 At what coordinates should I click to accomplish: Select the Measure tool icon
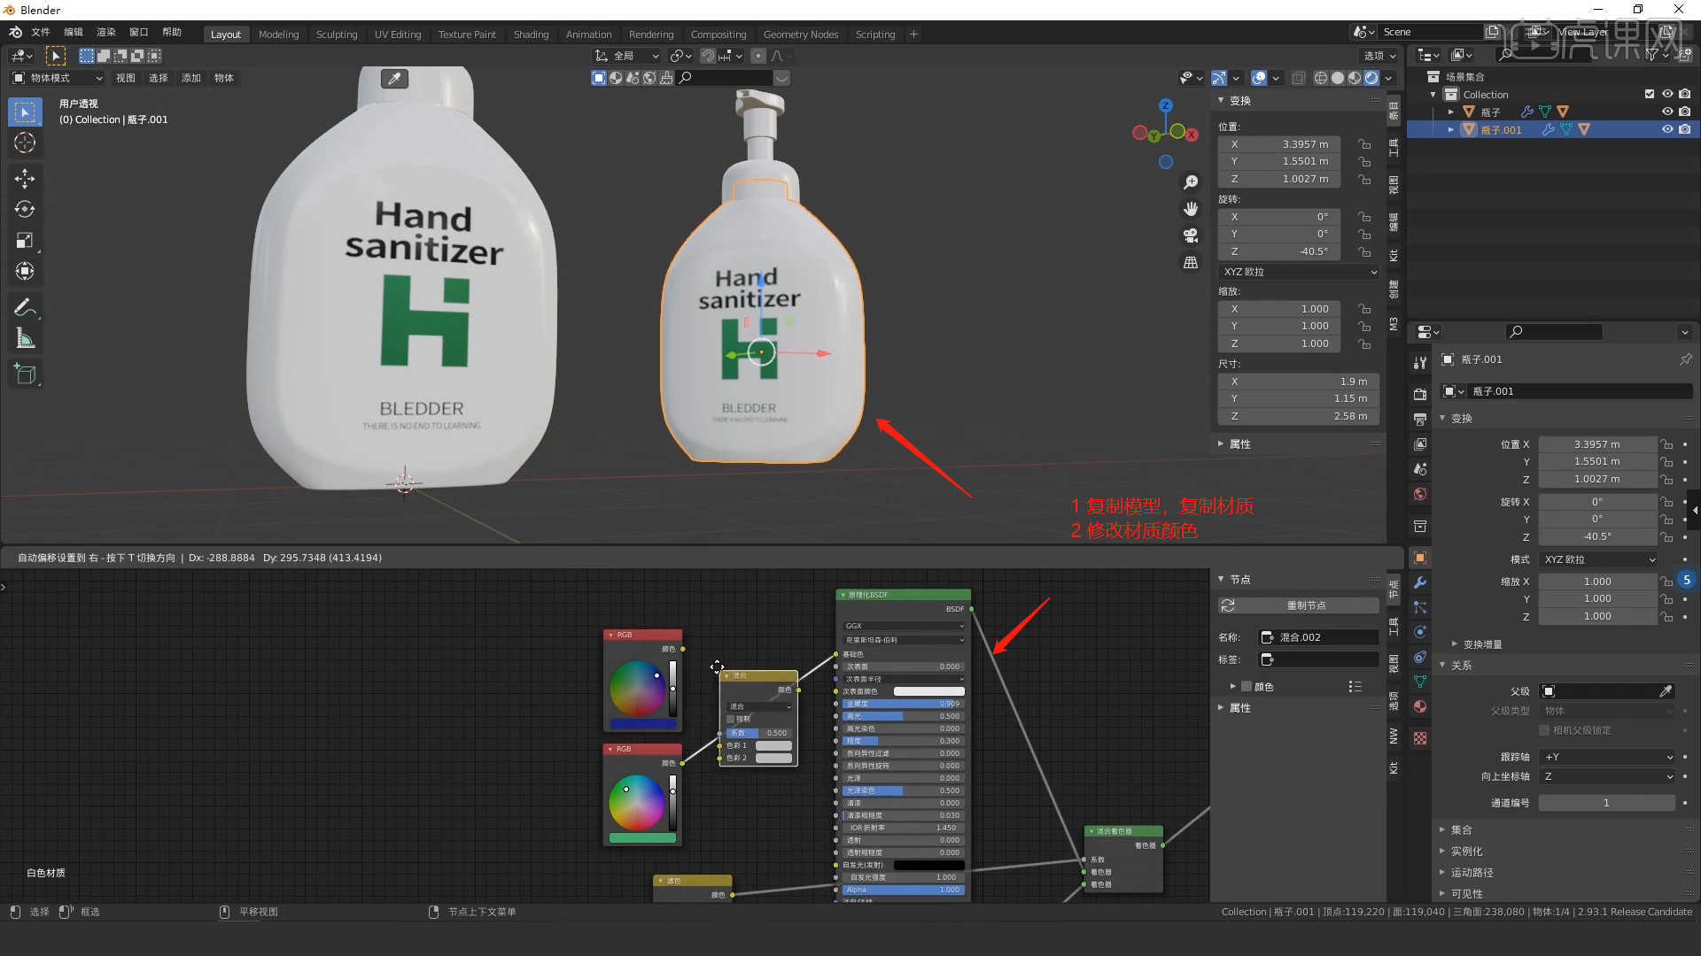tap(25, 339)
